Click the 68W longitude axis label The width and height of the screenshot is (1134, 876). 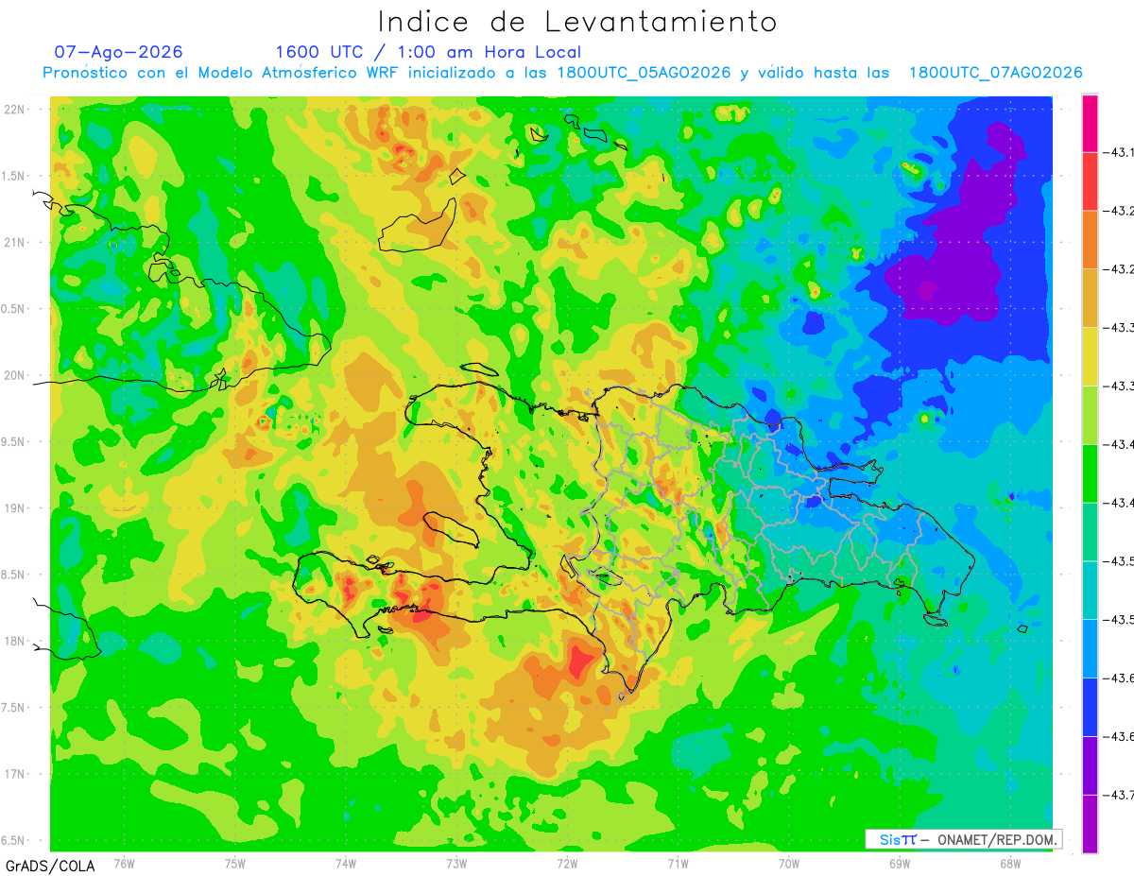pos(1009,863)
